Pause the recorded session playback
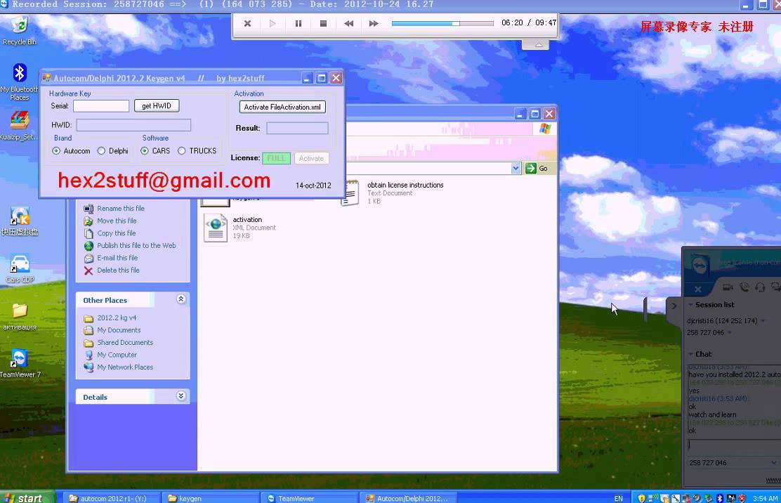The height and width of the screenshot is (503, 781). (x=298, y=23)
